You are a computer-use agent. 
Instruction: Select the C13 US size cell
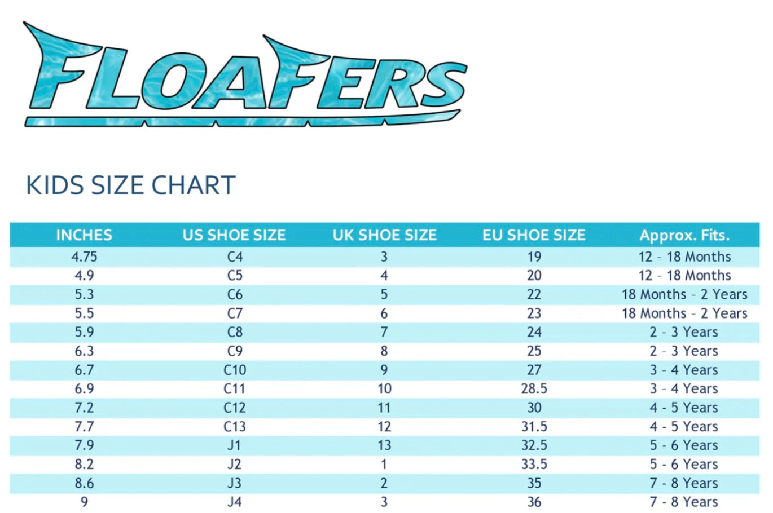[235, 427]
